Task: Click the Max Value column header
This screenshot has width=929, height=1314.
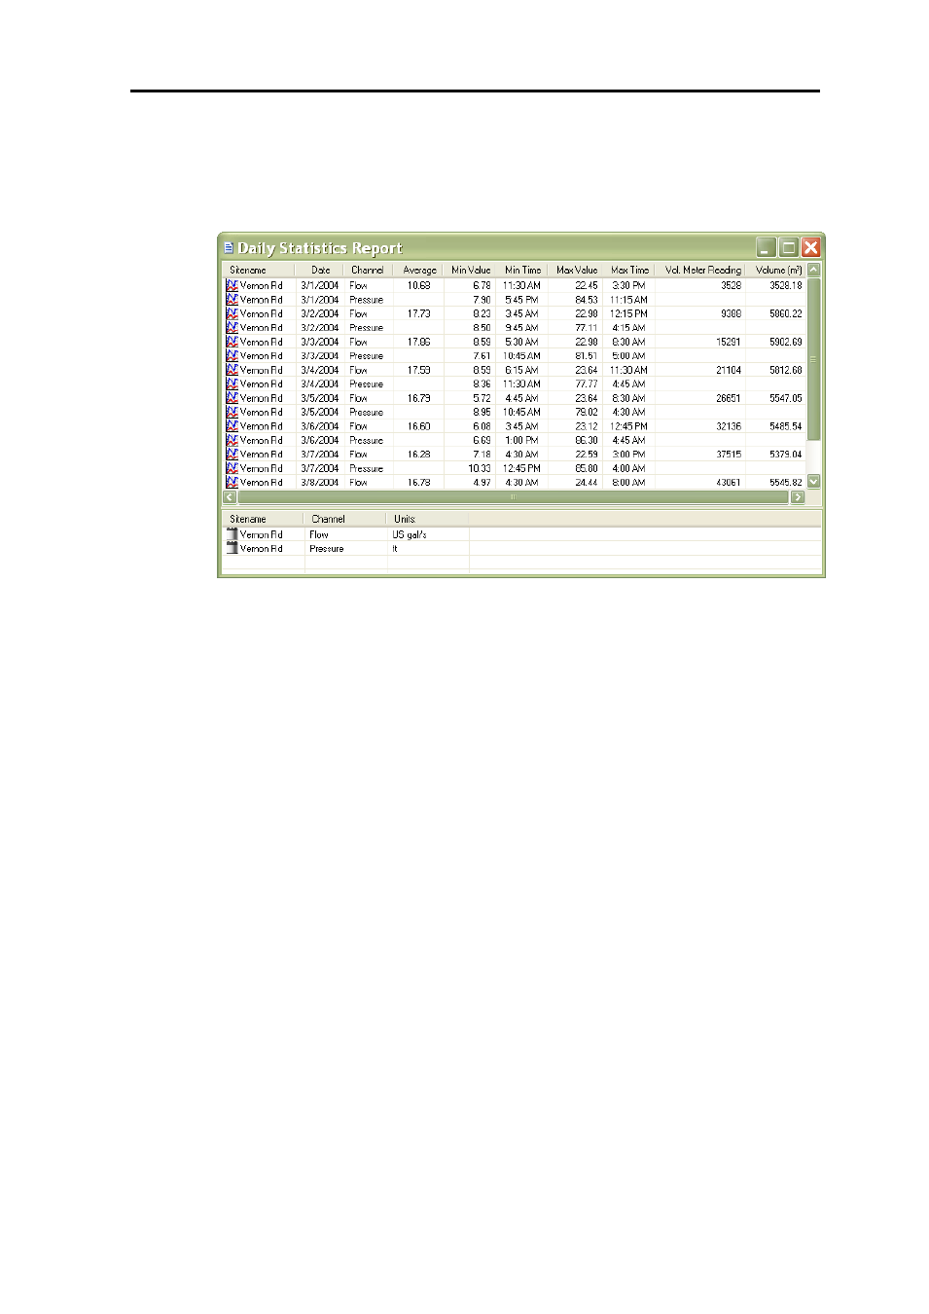Action: point(576,270)
